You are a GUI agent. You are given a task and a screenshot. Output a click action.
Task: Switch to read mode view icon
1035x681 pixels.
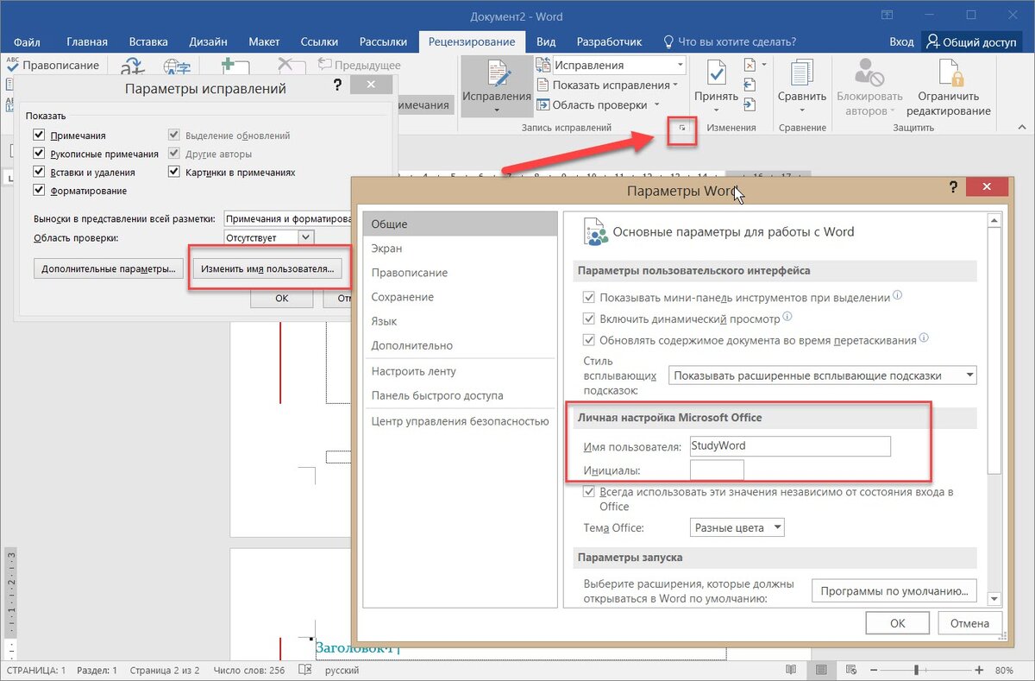pos(791,670)
